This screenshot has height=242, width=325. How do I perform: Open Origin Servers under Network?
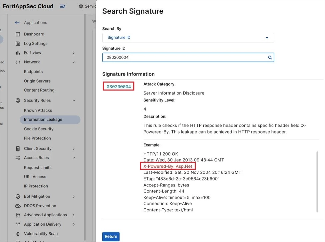37,81
